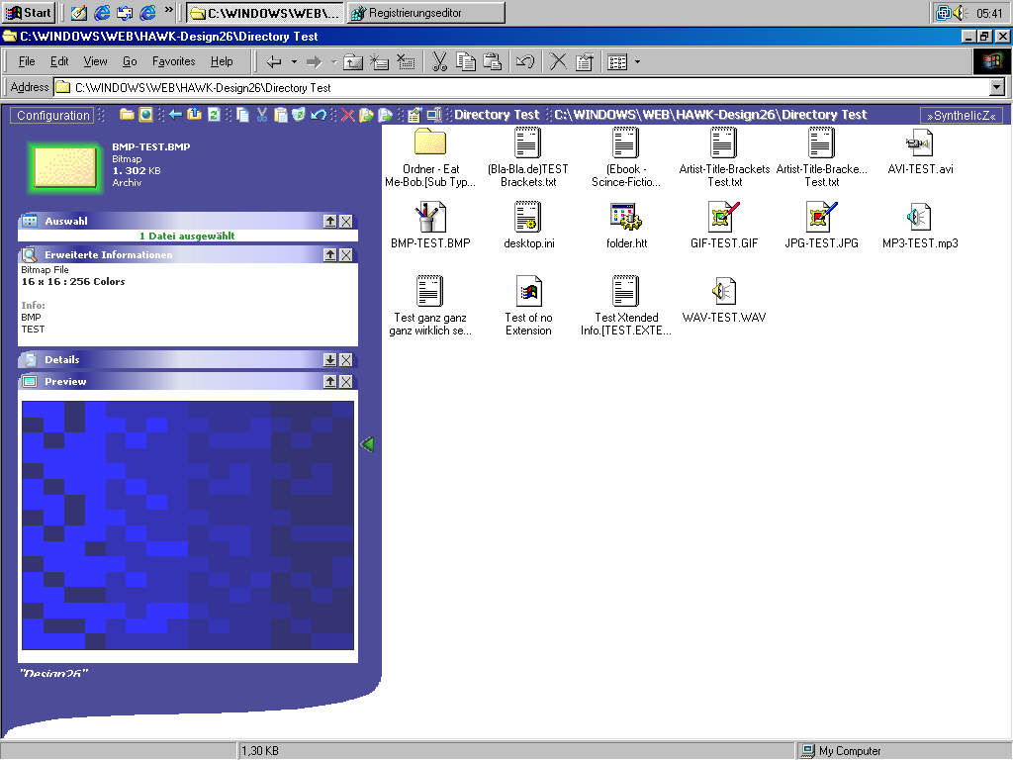Screen dimensions: 1013x760
Task: Close the Auswahl panel
Action: click(346, 222)
